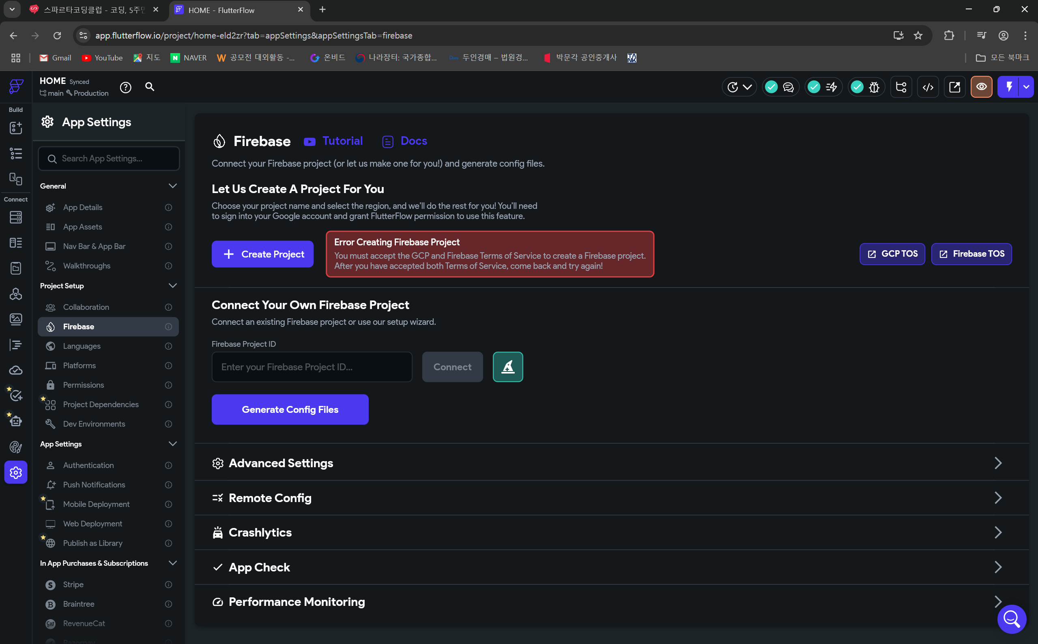Open a new browser tab
Image resolution: width=1038 pixels, height=644 pixels.
point(322,9)
